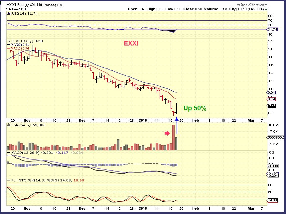This screenshot has height=214, width=286.
Task: Click the 10.0M volume axis label
Action: click(273, 125)
